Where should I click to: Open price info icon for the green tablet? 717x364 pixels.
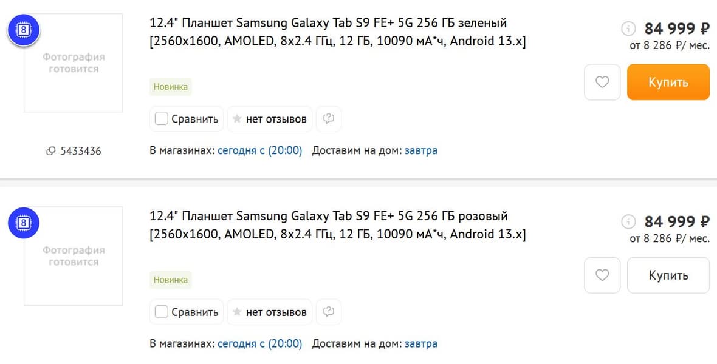coord(628,29)
